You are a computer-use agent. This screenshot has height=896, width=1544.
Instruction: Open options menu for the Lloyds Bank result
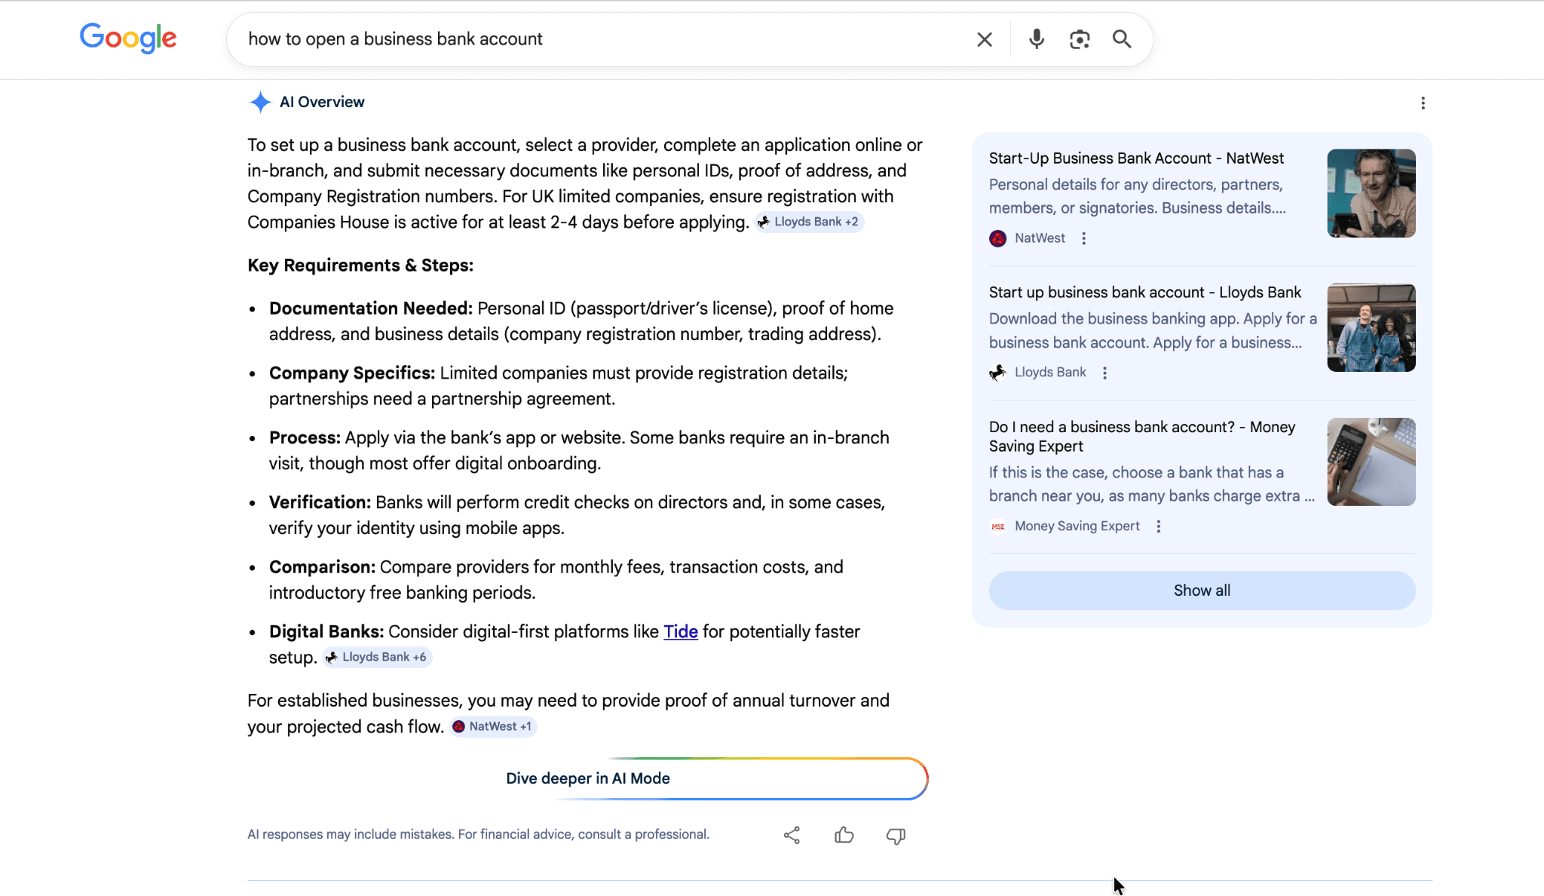point(1104,372)
